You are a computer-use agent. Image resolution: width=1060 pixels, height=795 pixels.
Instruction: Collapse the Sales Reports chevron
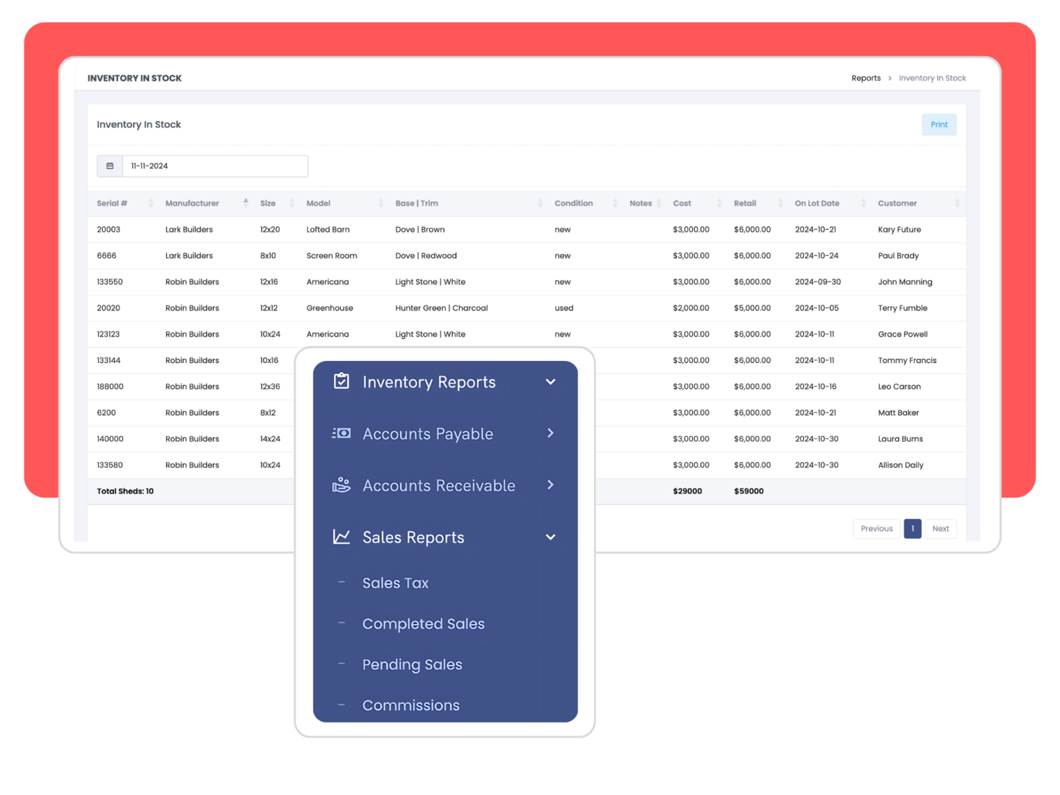pos(551,537)
